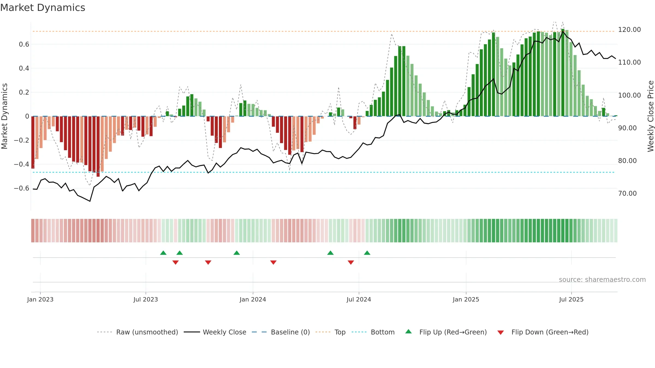
Task: Toggle the Top legend entry
Action: pyautogui.click(x=331, y=332)
